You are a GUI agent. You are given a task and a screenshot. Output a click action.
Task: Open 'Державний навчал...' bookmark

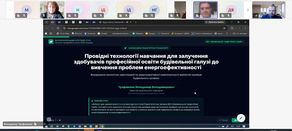coord(120,34)
